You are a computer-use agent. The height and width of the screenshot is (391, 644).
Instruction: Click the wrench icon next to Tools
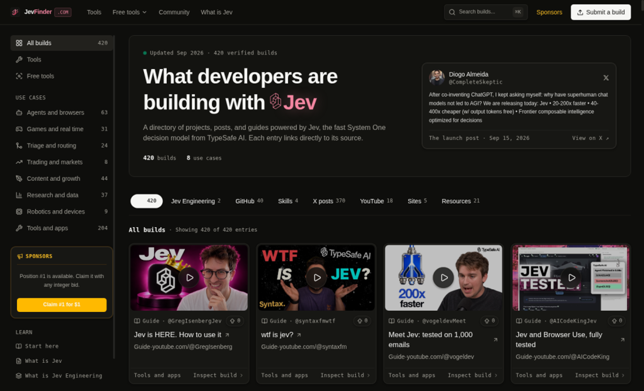coord(19,60)
